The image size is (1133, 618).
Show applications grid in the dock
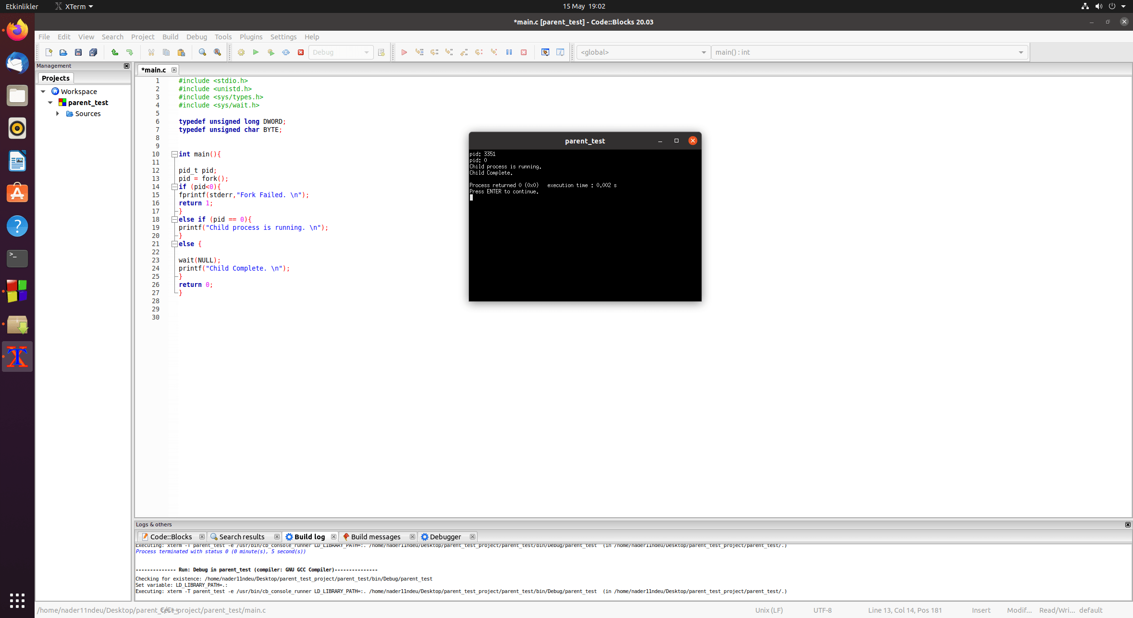tap(17, 600)
